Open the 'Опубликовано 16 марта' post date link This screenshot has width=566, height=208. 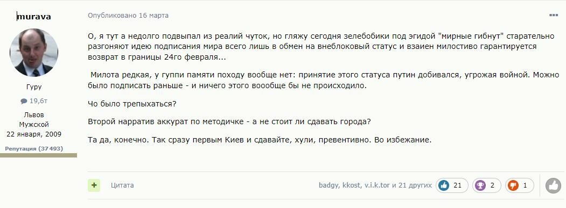[128, 16]
